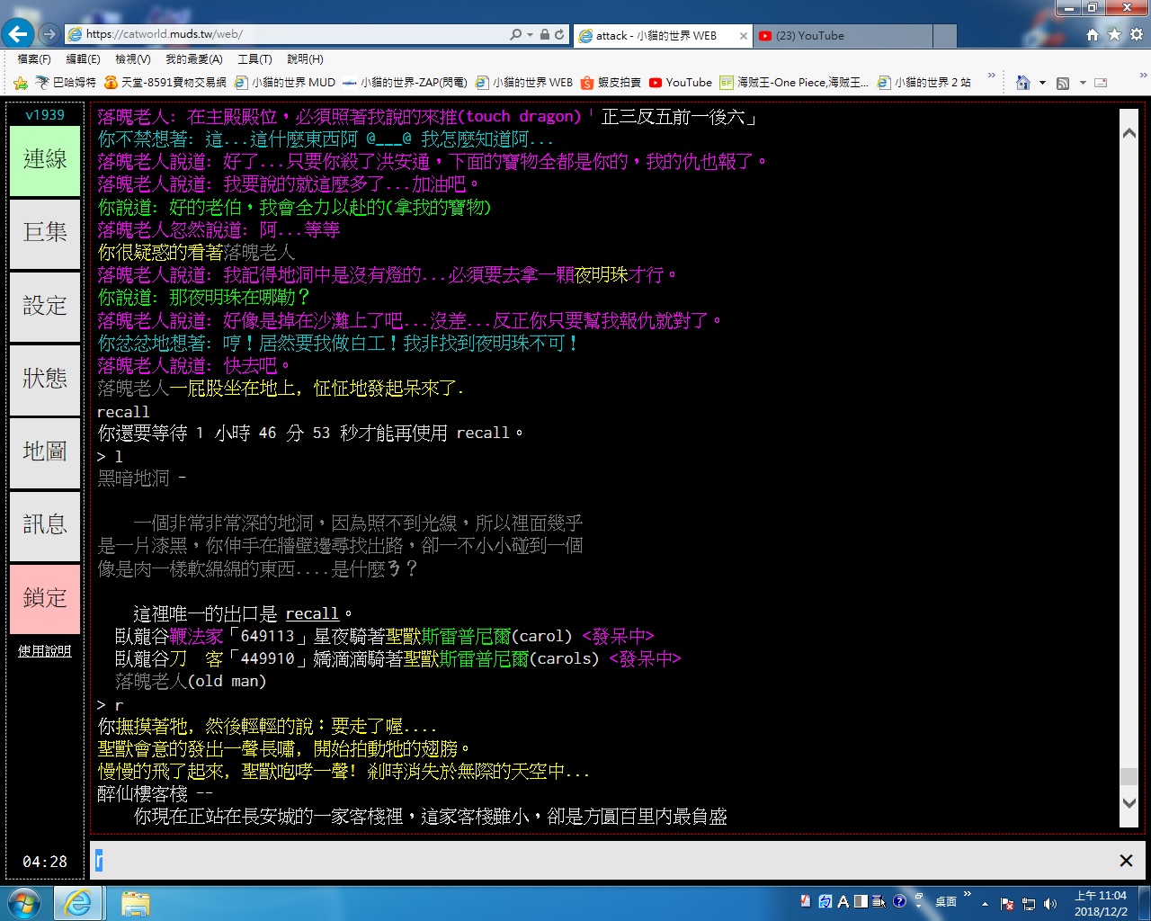Click the add-to-favorites-bar star icon
This screenshot has height=921, width=1151.
tap(21, 83)
